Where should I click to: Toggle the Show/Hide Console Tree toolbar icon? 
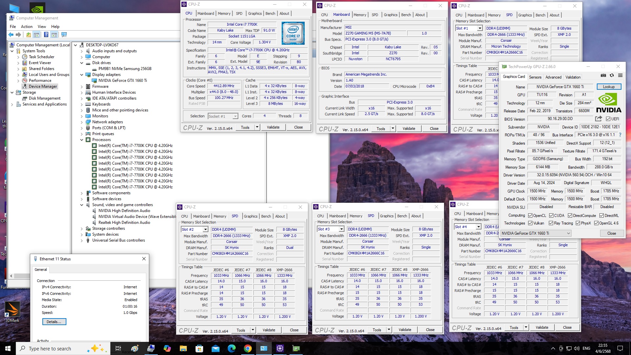click(x=36, y=35)
